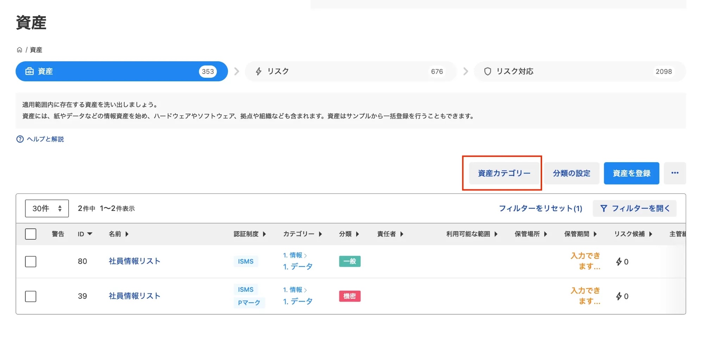Click the home icon in breadcrumb
This screenshot has width=704, height=341.
[x=19, y=50]
